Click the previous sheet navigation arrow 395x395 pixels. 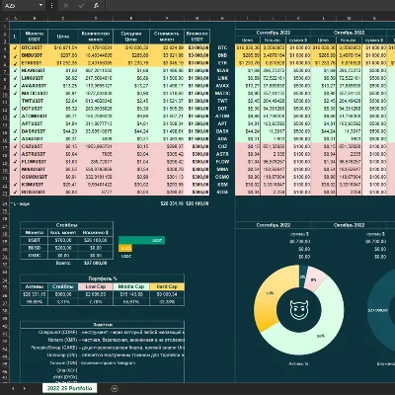[13, 388]
